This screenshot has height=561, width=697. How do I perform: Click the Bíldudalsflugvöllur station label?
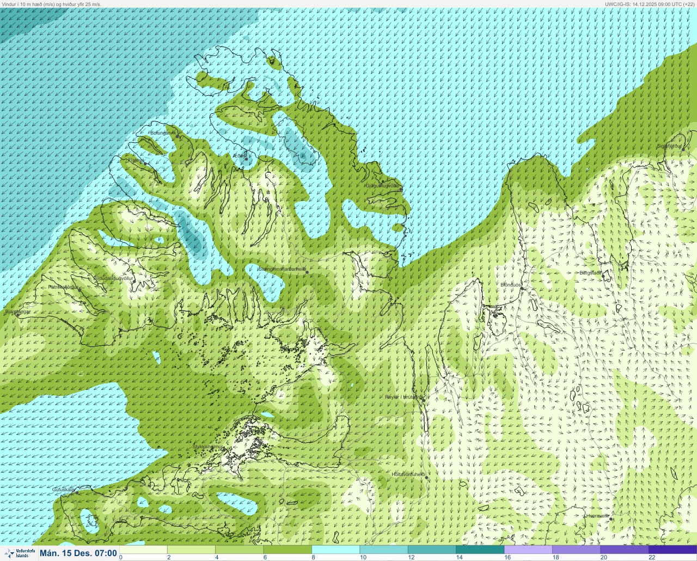[x=114, y=278]
